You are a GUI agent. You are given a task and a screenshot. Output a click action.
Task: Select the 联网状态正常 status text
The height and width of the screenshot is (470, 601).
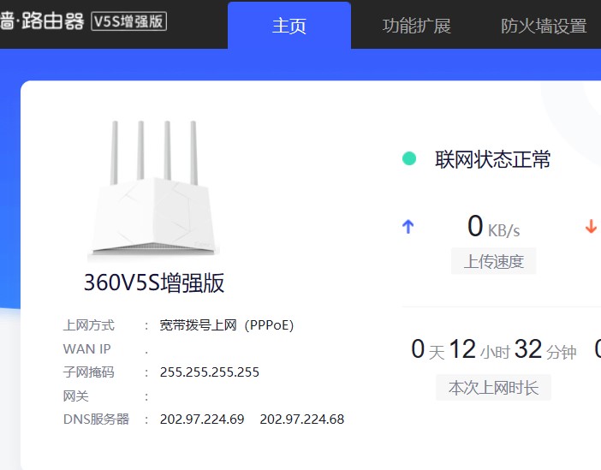tap(492, 159)
